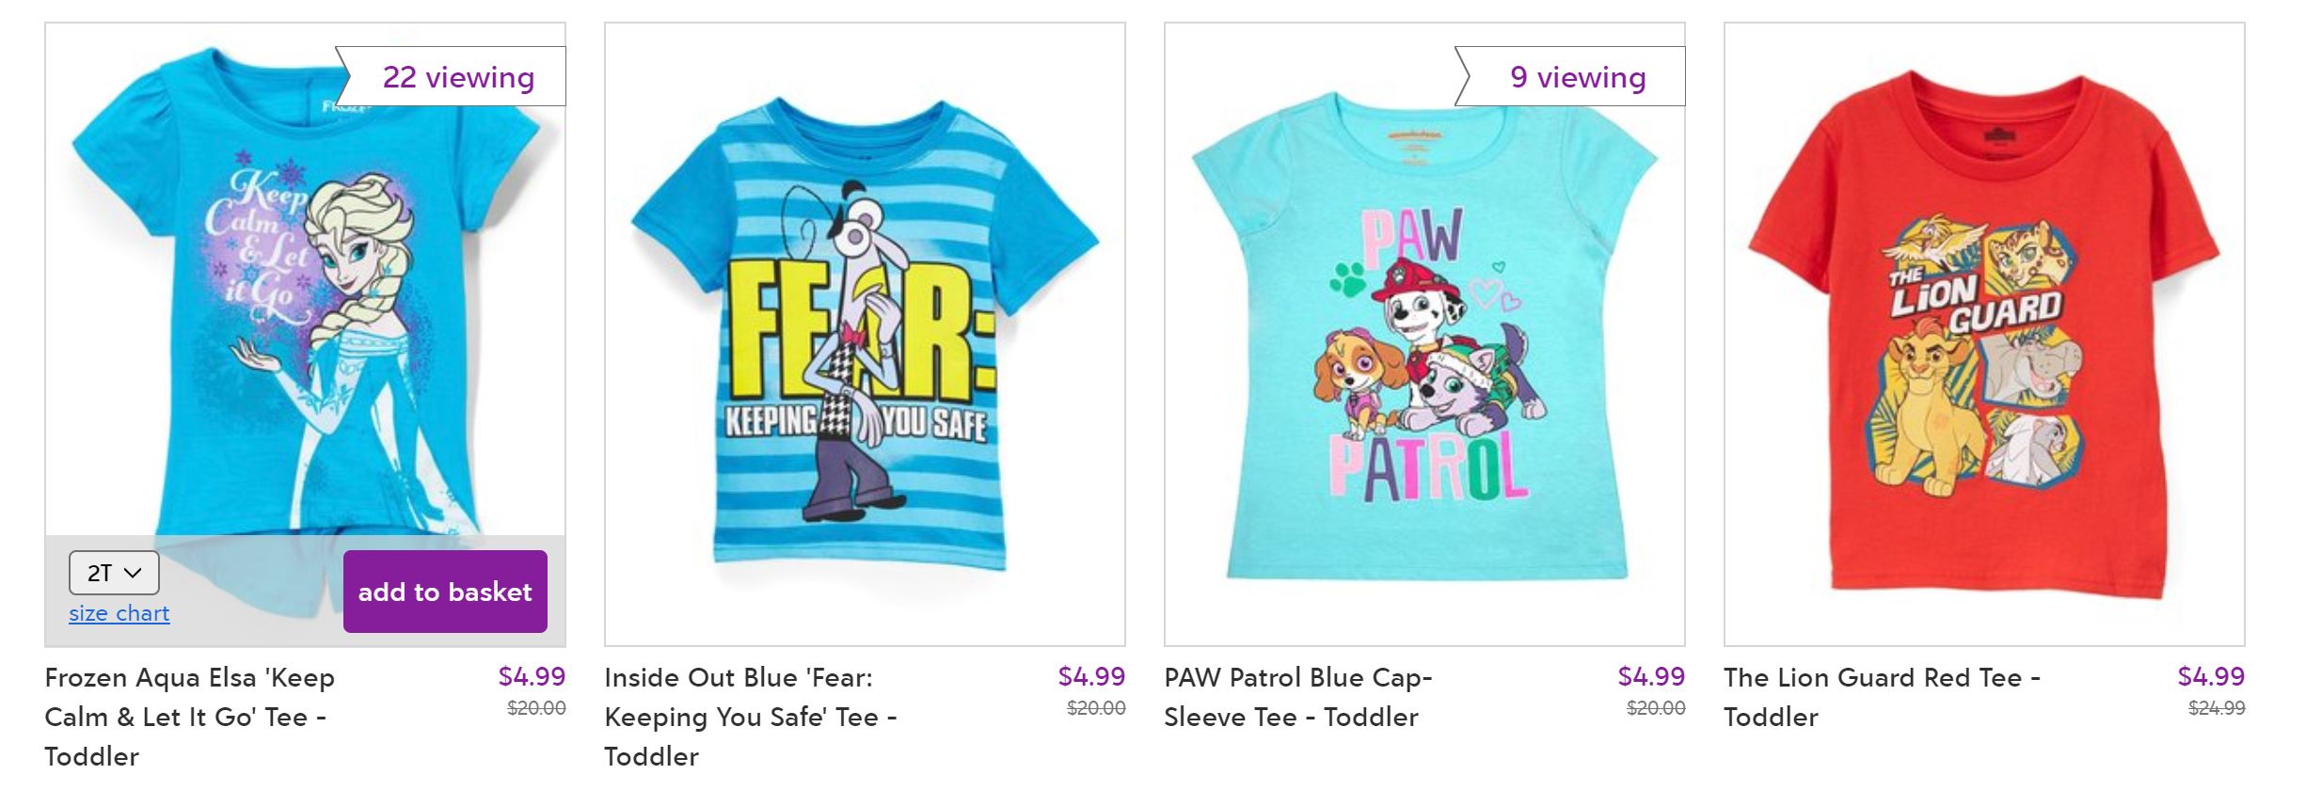This screenshot has height=790, width=2321.
Task: Add the Frozen Elsa tee to basket
Action: 445,592
